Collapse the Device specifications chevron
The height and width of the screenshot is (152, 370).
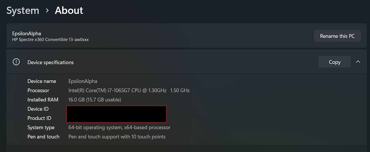click(358, 62)
